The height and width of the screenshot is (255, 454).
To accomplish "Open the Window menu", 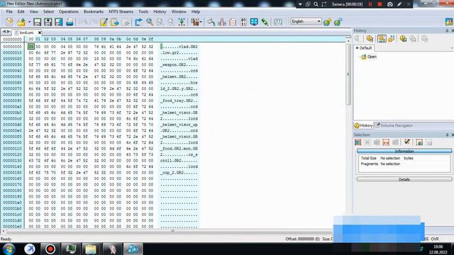I will (x=179, y=11).
